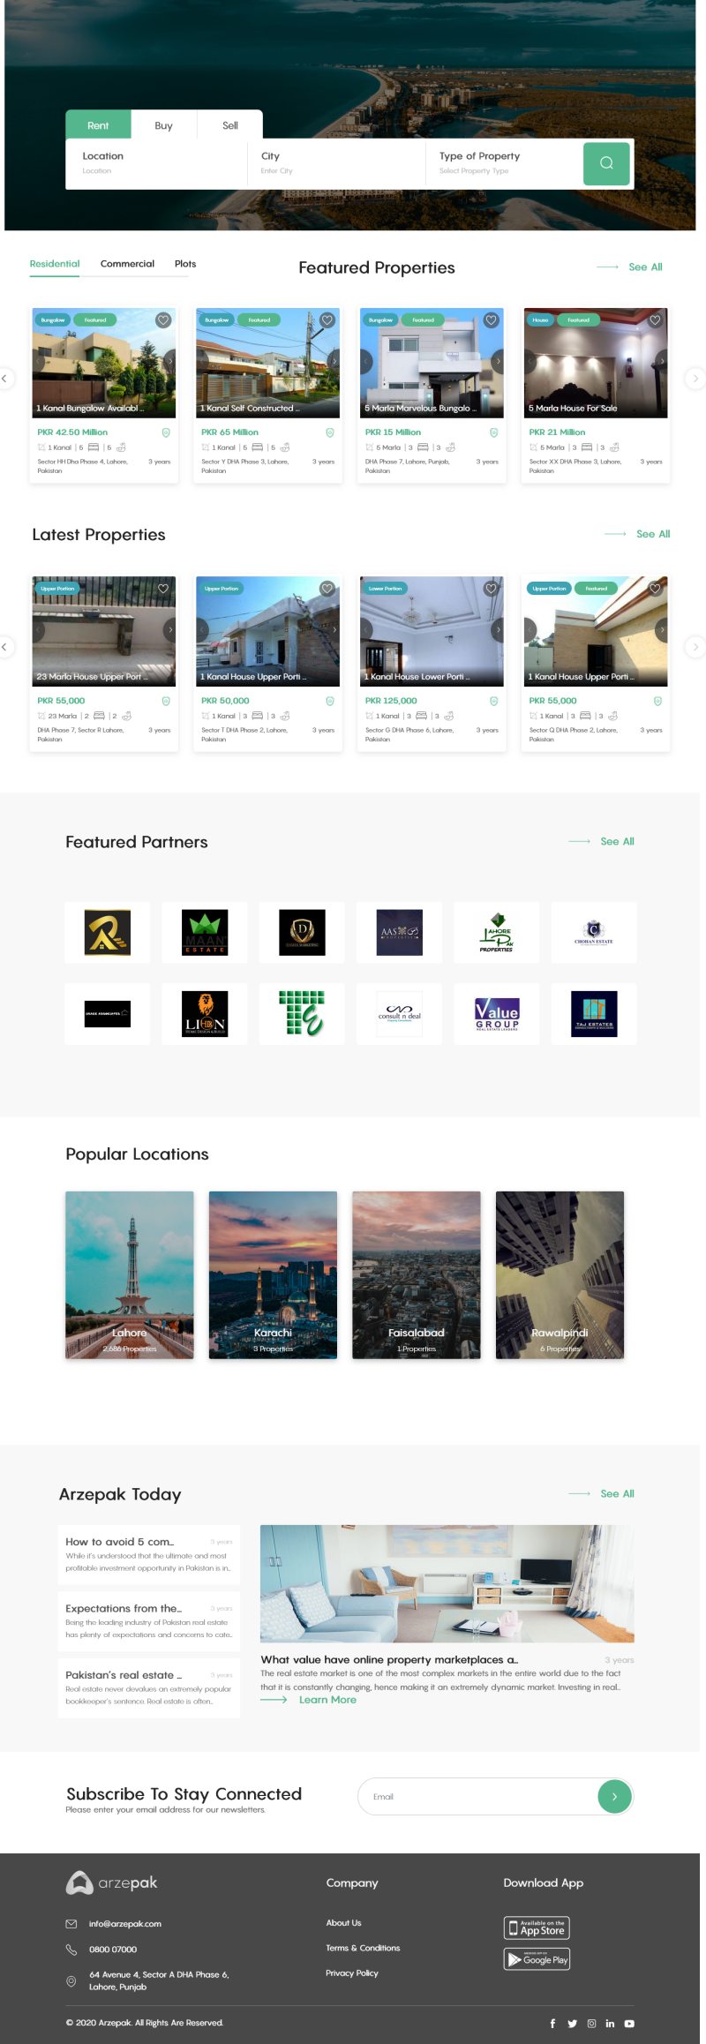Screen dimensions: 706x2044
Task: Click the green search magnifier button
Action: click(x=606, y=163)
